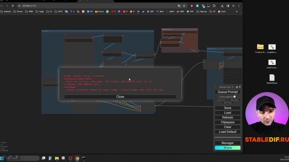Click the cyan Share button
Viewport: 289px width, 162px height.
click(228, 148)
